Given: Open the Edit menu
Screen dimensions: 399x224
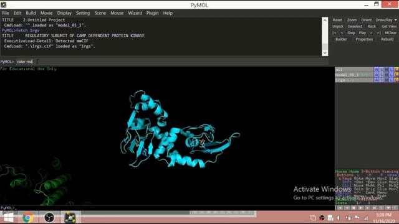Looking at the screenshot, I should pos(17,13).
